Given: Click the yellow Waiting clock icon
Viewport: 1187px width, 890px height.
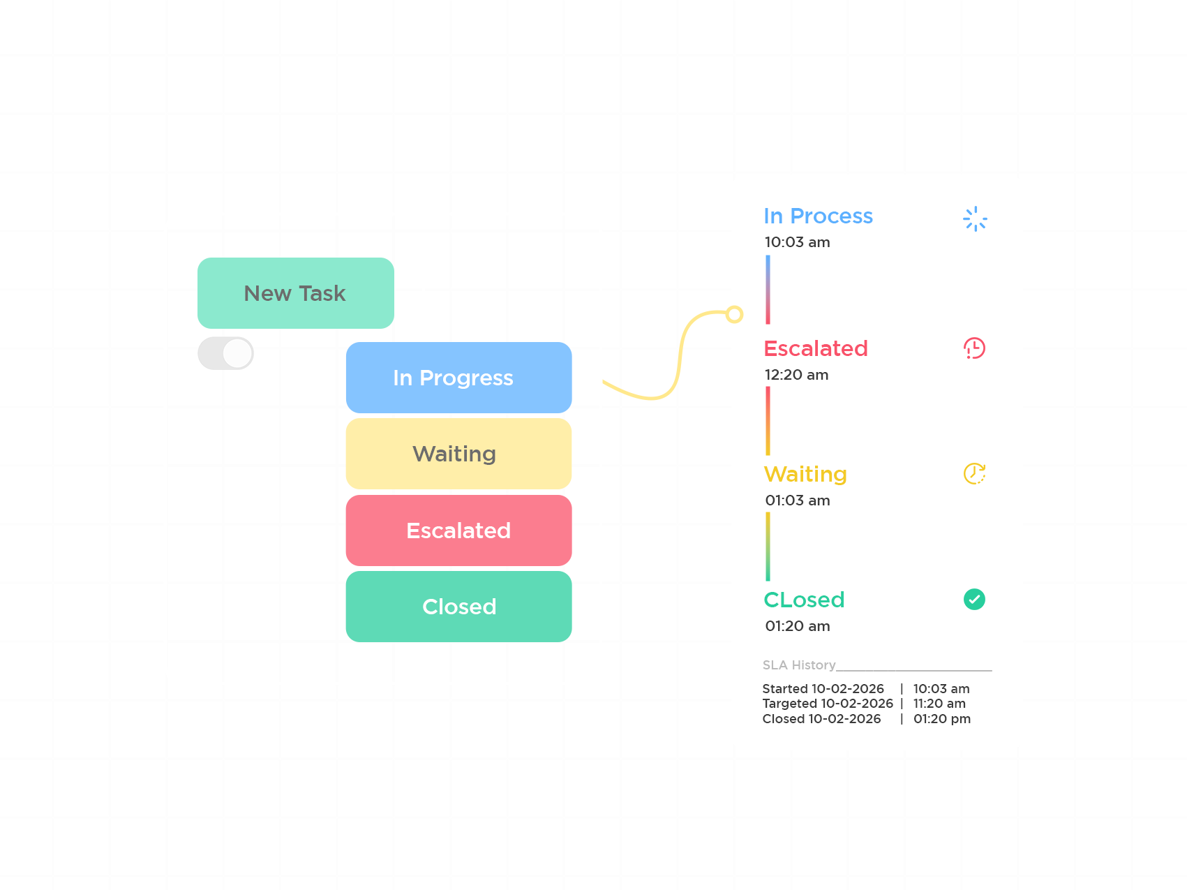Looking at the screenshot, I should pos(974,473).
